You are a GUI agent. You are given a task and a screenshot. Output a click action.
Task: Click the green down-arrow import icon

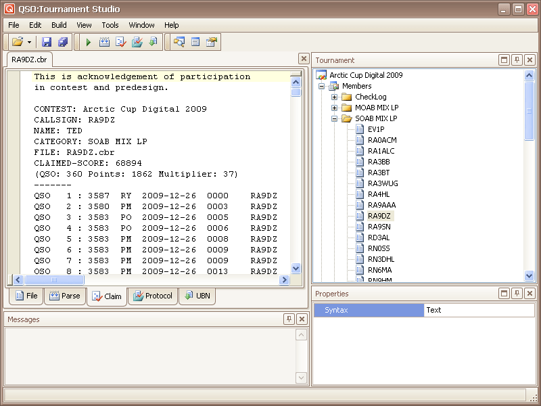pyautogui.click(x=153, y=42)
